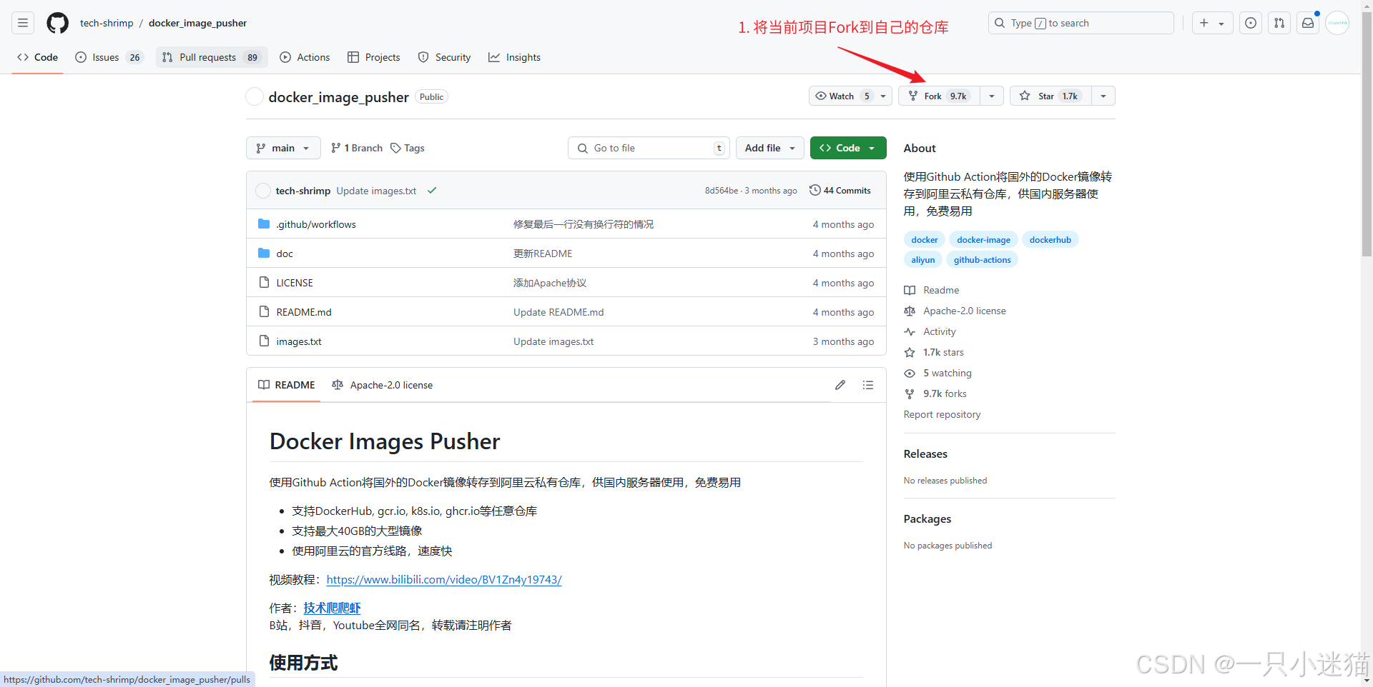The height and width of the screenshot is (687, 1373).
Task: Switch to the Projects tab
Action: tap(373, 57)
